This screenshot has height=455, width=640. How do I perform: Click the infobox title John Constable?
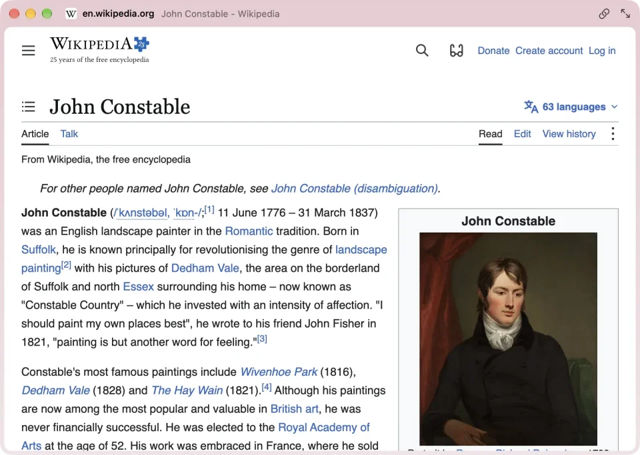tap(508, 221)
